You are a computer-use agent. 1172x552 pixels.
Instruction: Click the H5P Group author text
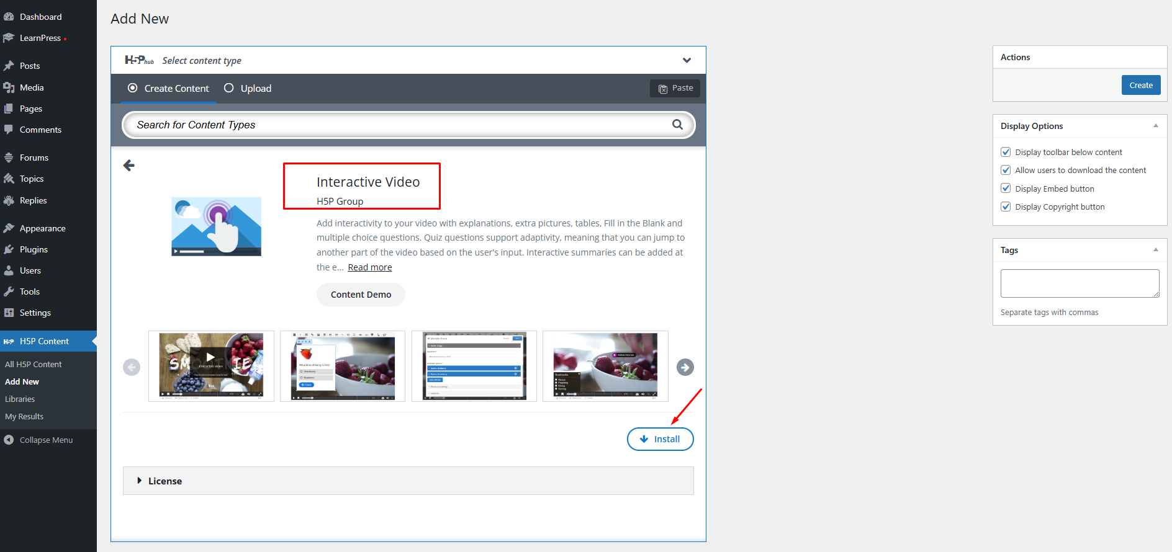pos(340,201)
